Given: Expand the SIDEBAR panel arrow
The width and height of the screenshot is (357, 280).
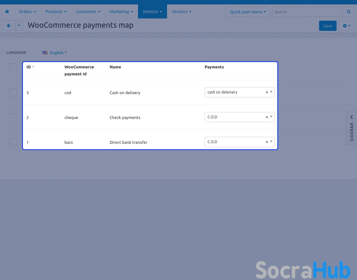Looking at the screenshot, I should [352, 117].
